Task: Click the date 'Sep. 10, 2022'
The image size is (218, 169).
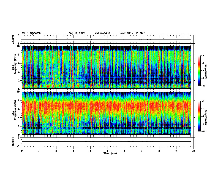Action: [x=77, y=33]
